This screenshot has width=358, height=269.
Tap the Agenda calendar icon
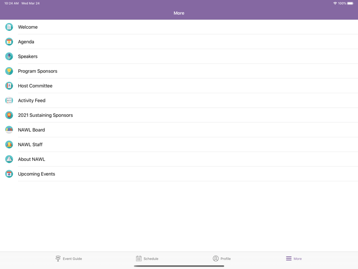pos(9,42)
